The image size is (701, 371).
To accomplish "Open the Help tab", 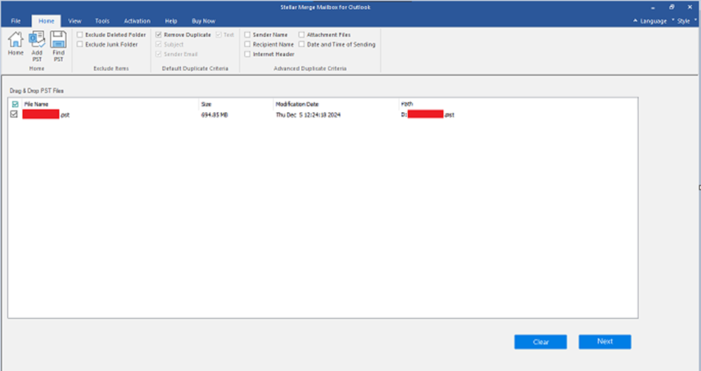I will 171,21.
